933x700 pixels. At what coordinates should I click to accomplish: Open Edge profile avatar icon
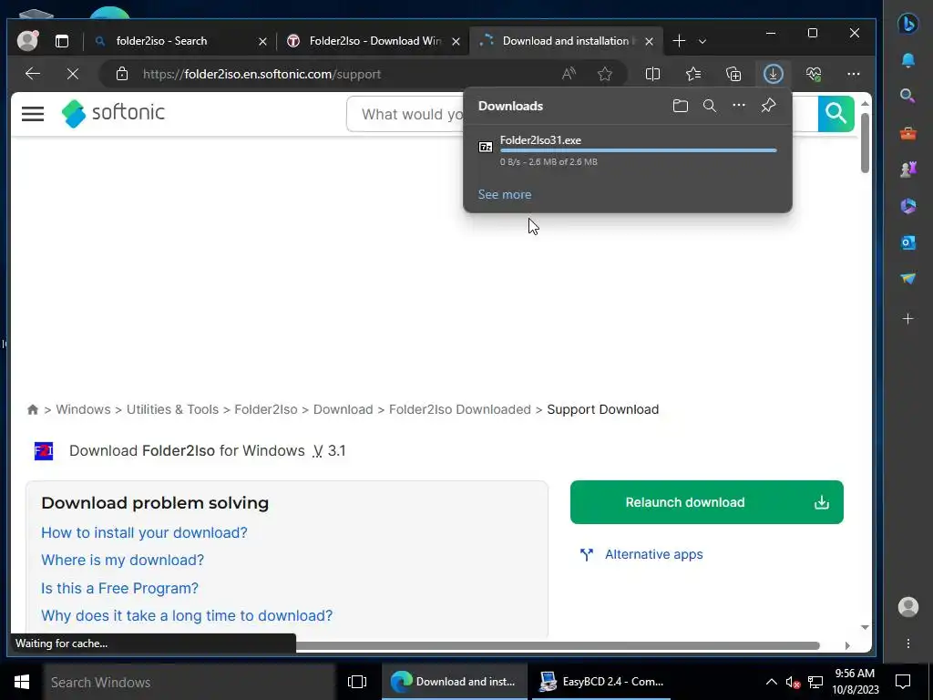coord(27,40)
